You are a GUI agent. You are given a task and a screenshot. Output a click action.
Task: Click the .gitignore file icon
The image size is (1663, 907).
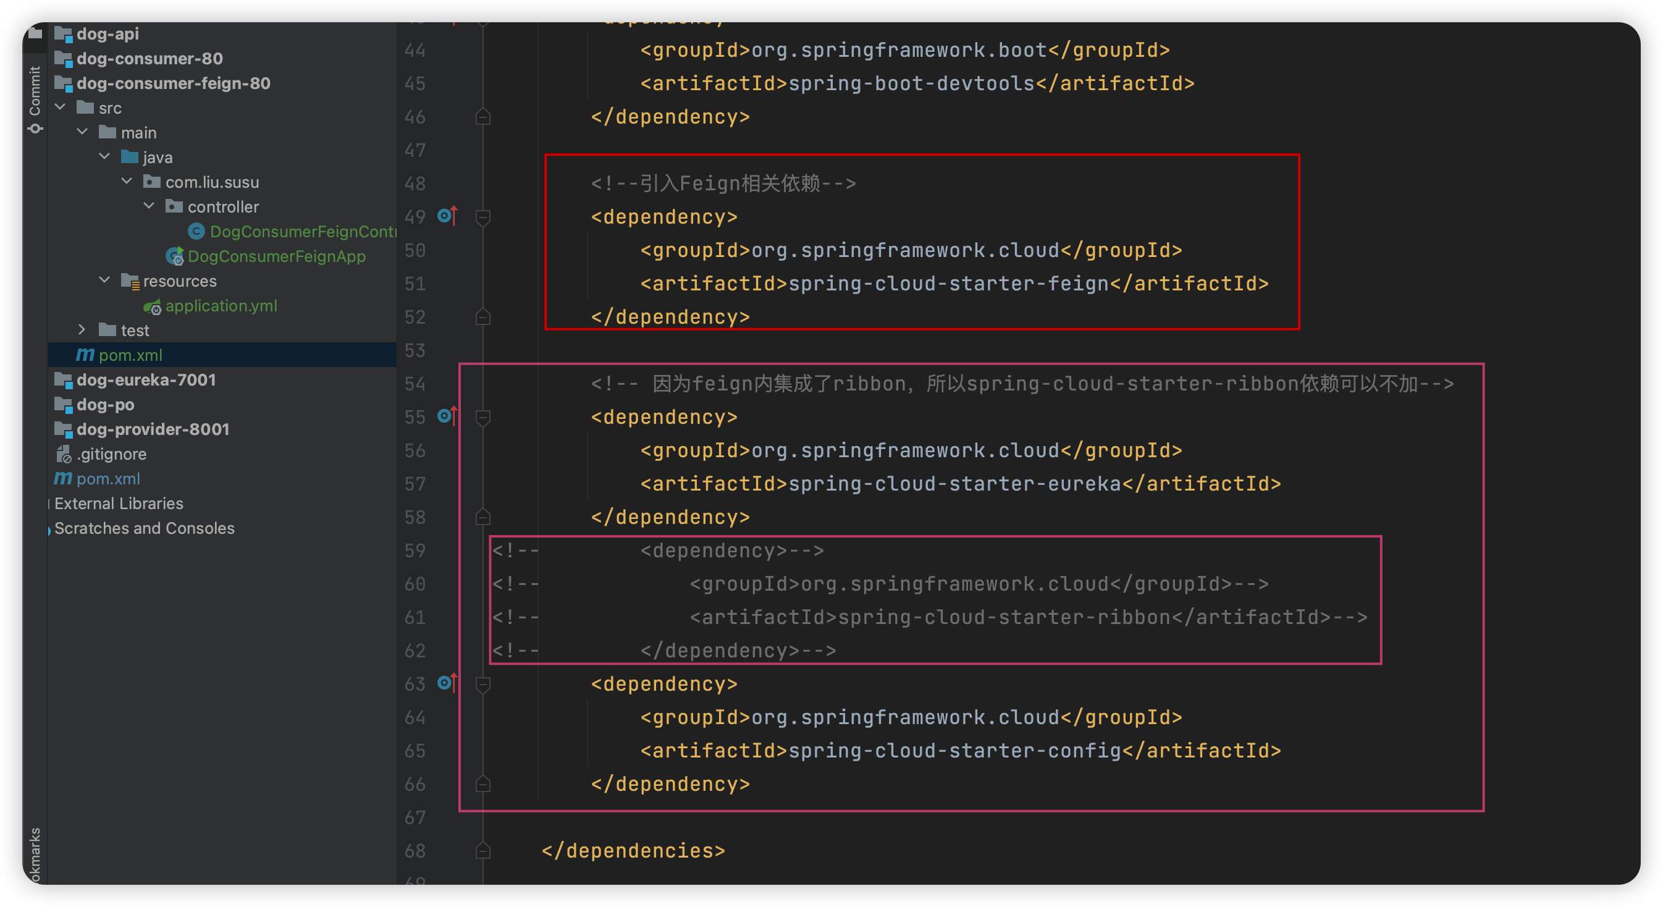pyautogui.click(x=63, y=455)
